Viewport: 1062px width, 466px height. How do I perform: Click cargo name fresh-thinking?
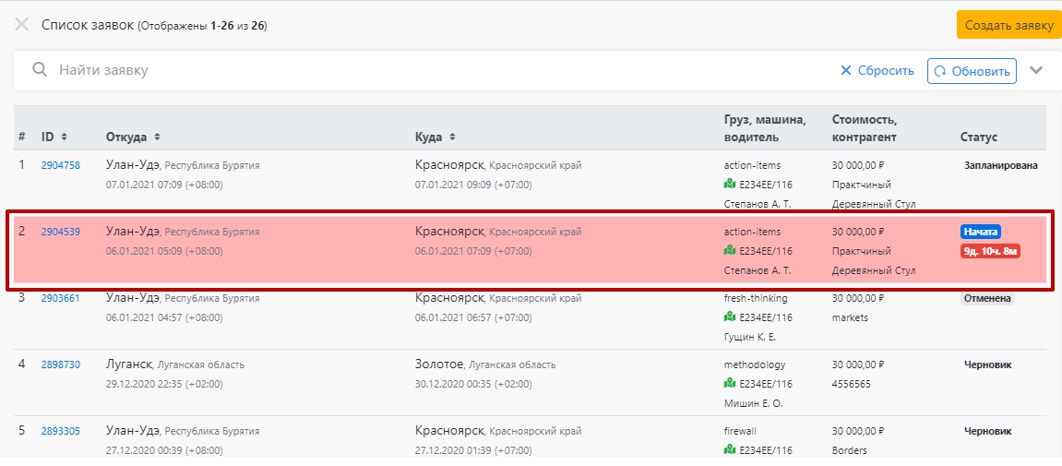pyautogui.click(x=755, y=298)
